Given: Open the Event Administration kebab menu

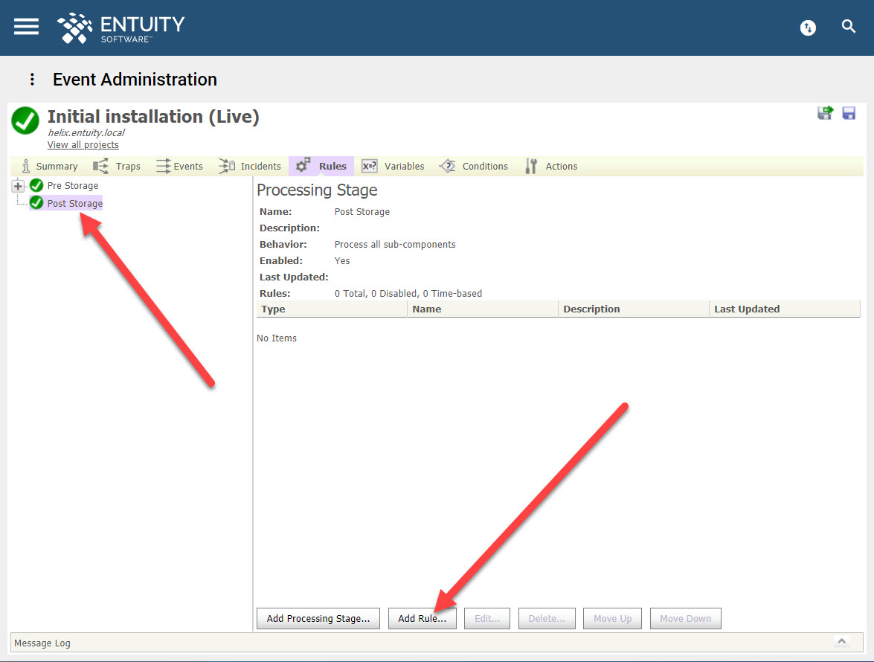Looking at the screenshot, I should tap(31, 79).
